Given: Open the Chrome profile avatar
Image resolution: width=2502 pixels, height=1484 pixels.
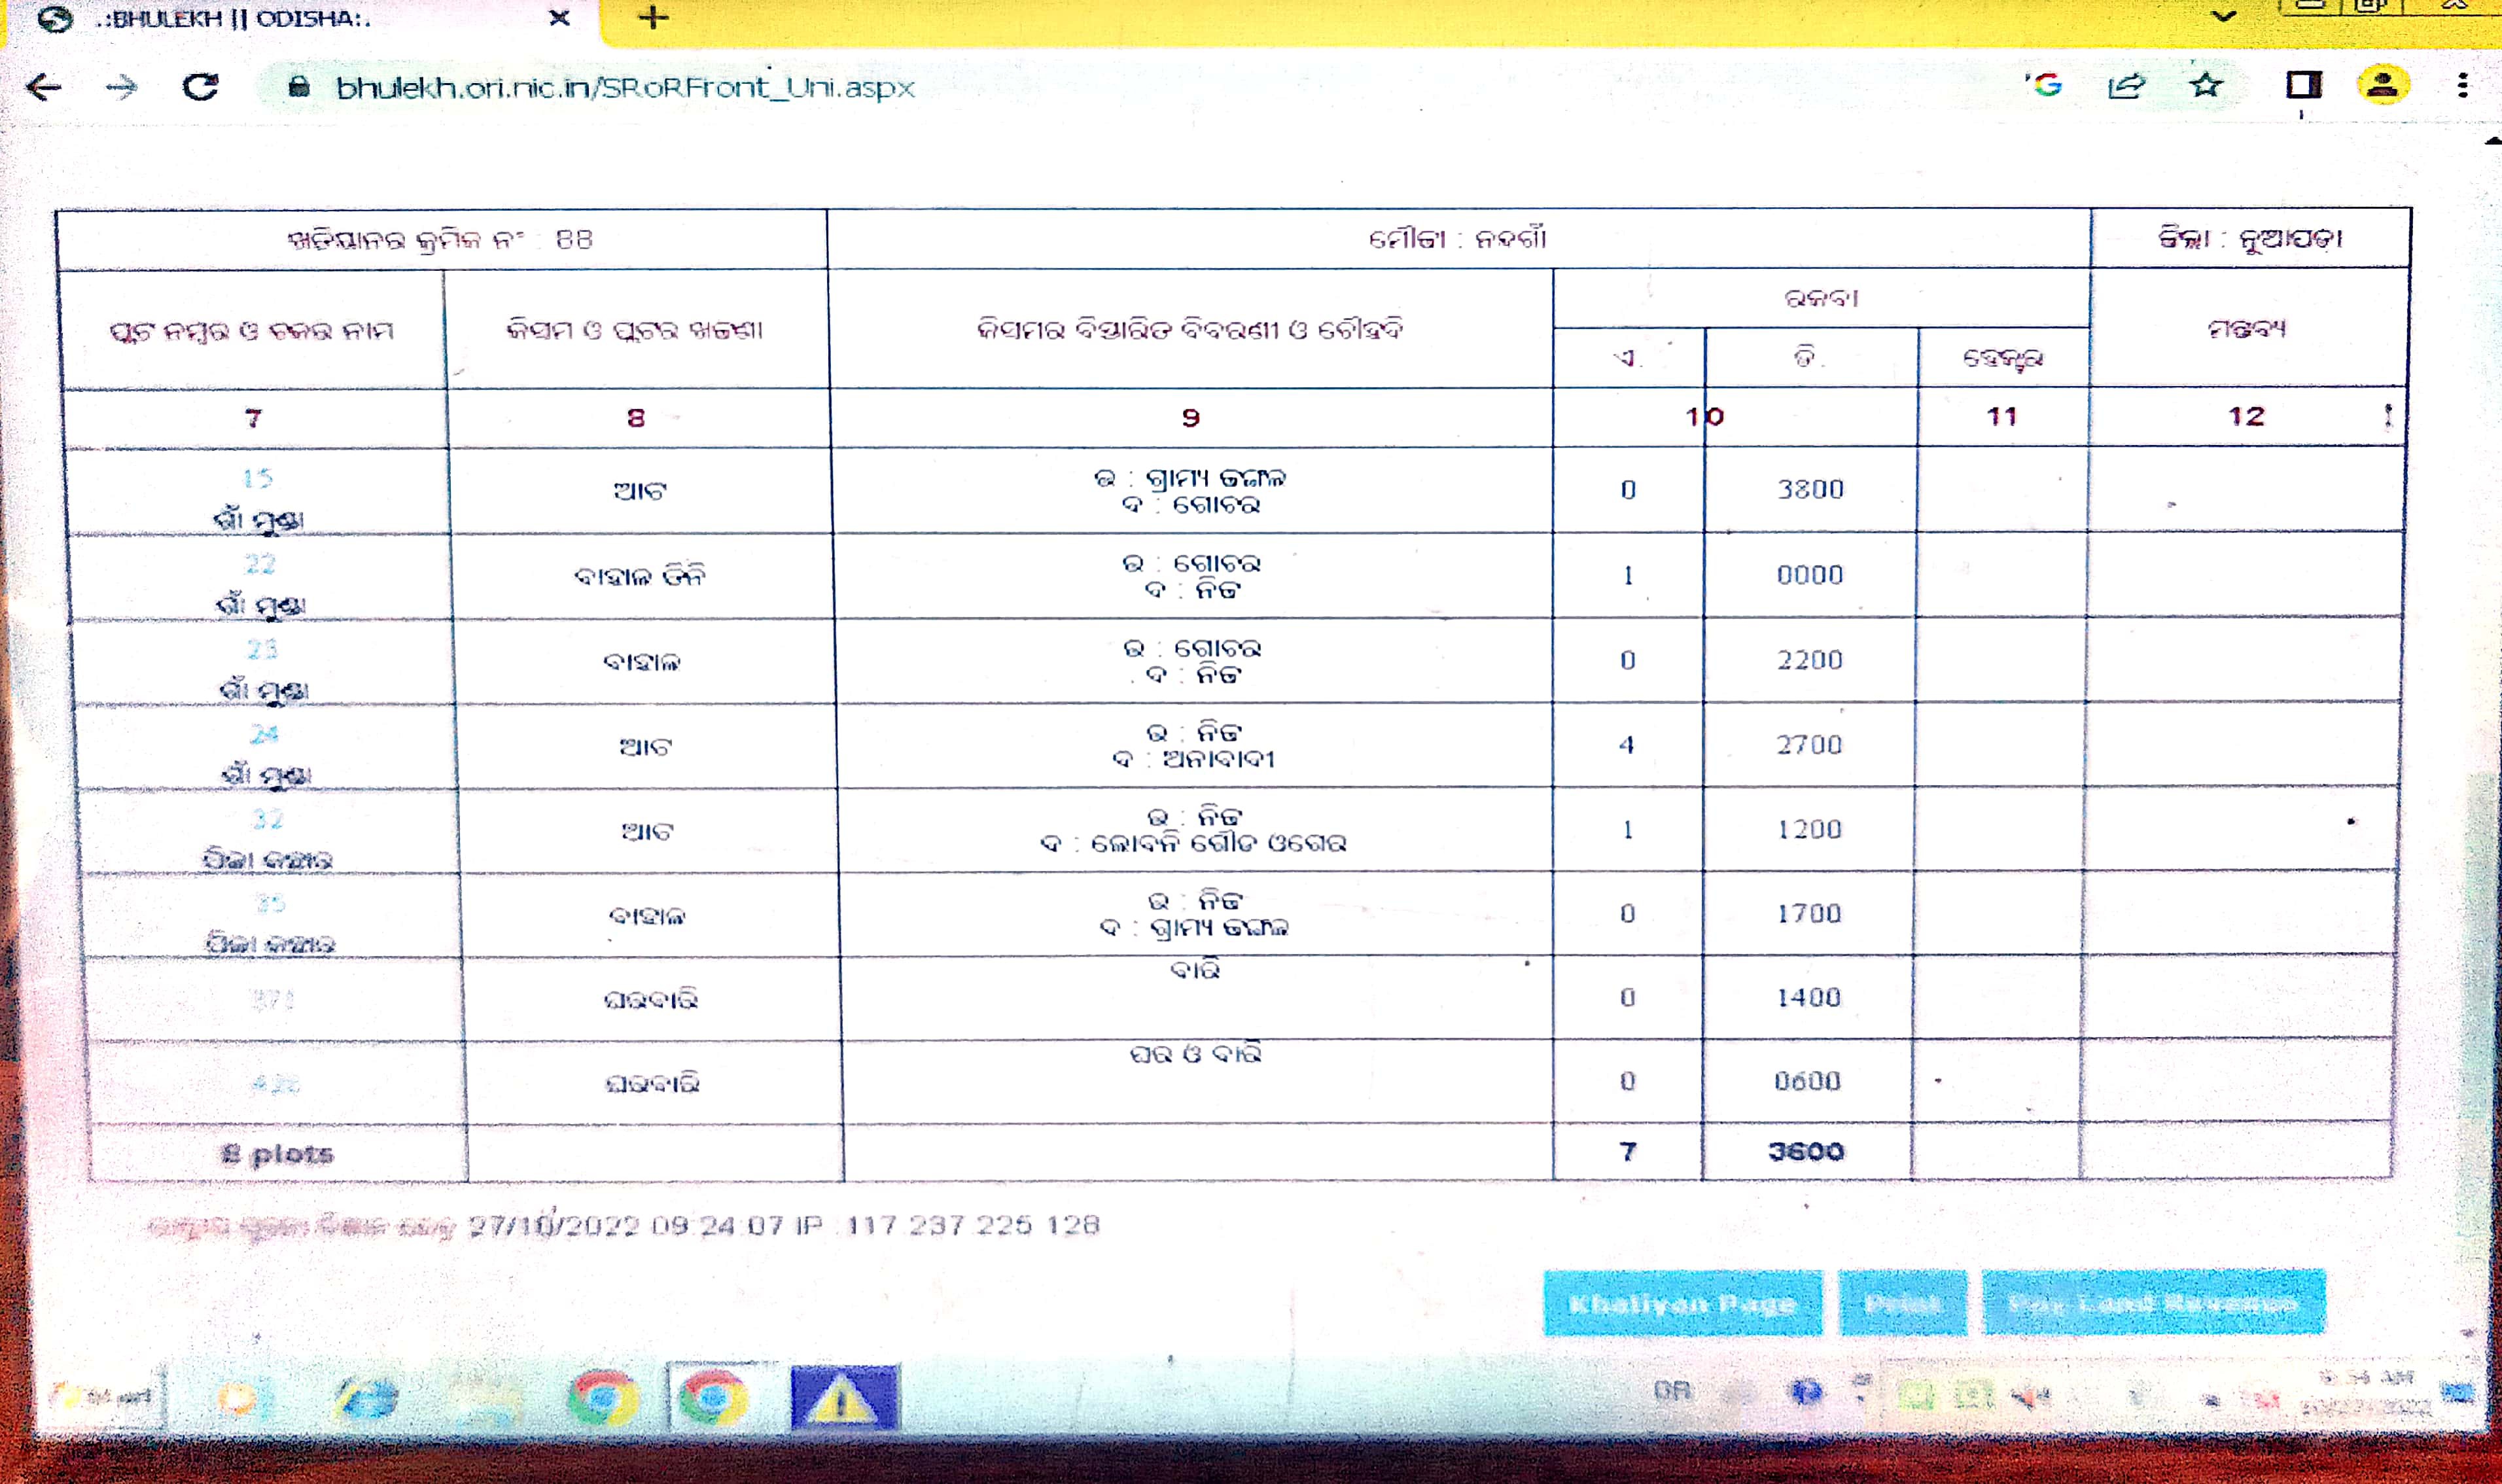Looking at the screenshot, I should (2383, 86).
